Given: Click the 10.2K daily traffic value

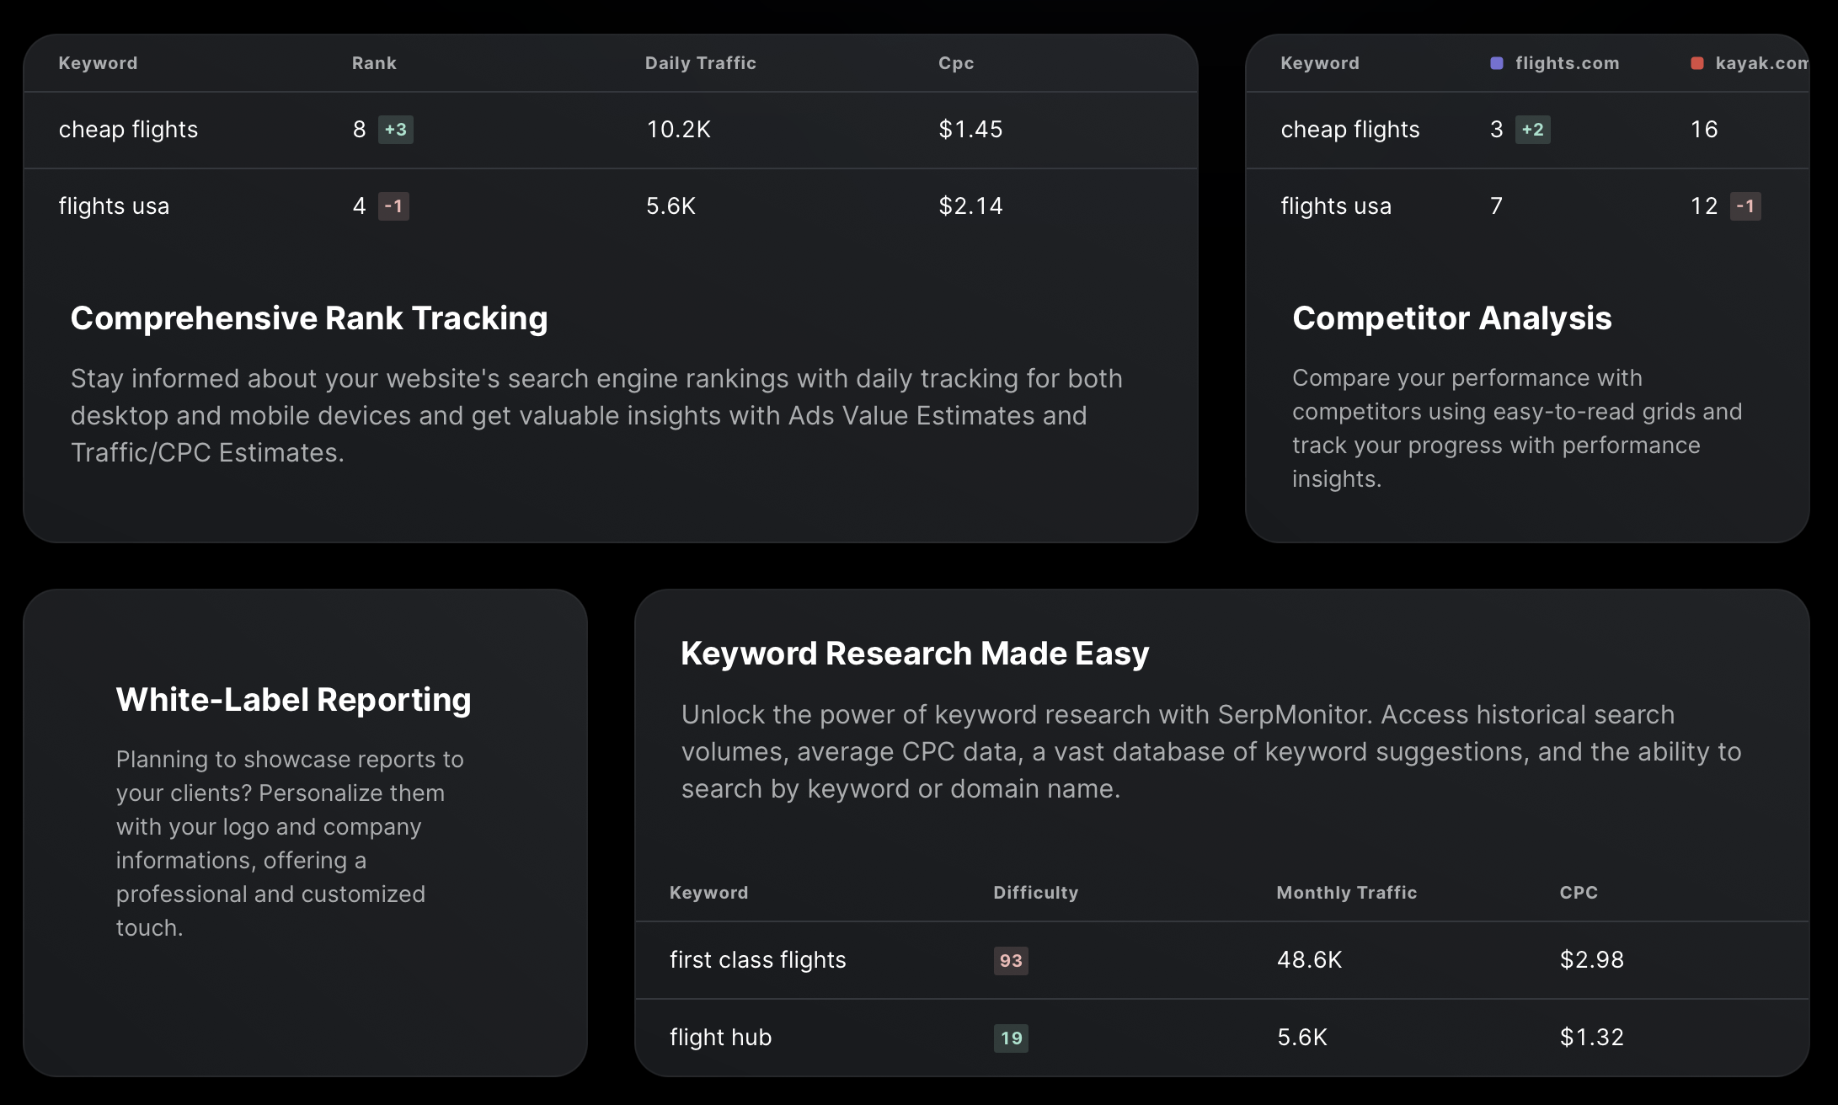Looking at the screenshot, I should pos(678,130).
